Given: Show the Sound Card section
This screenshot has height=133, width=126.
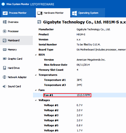Looking at the screenshot, I should click(x=16, y=86).
